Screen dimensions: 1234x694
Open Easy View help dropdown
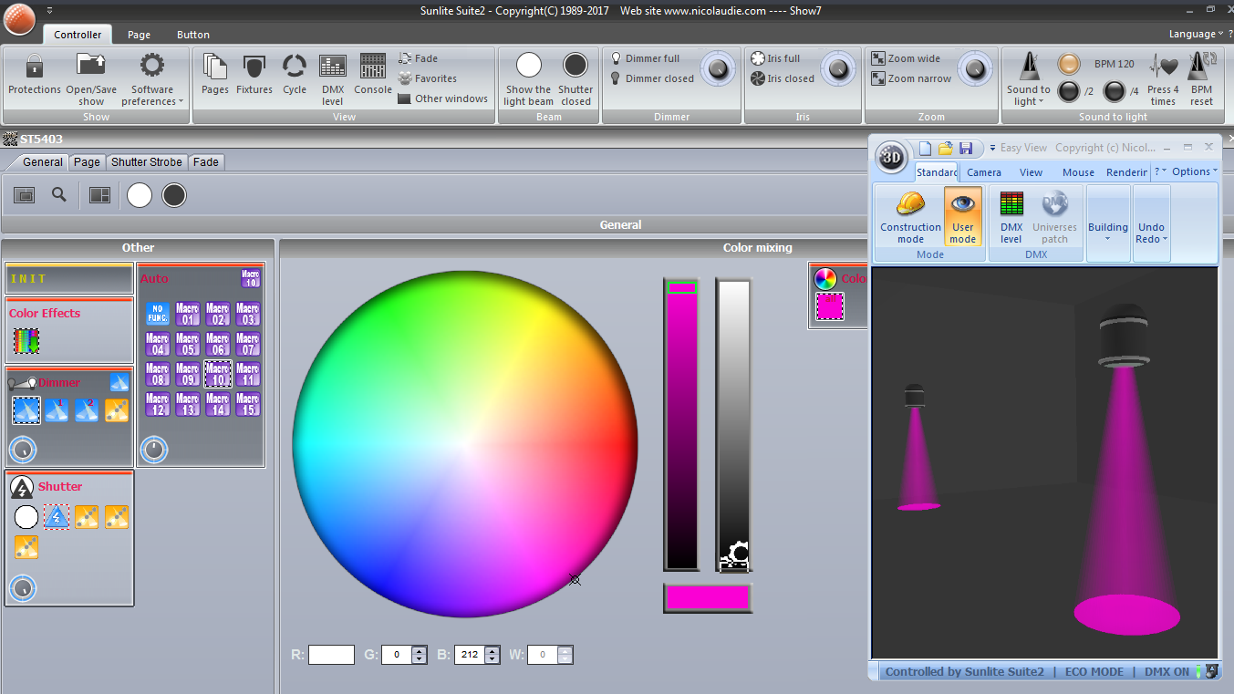pyautogui.click(x=1160, y=171)
